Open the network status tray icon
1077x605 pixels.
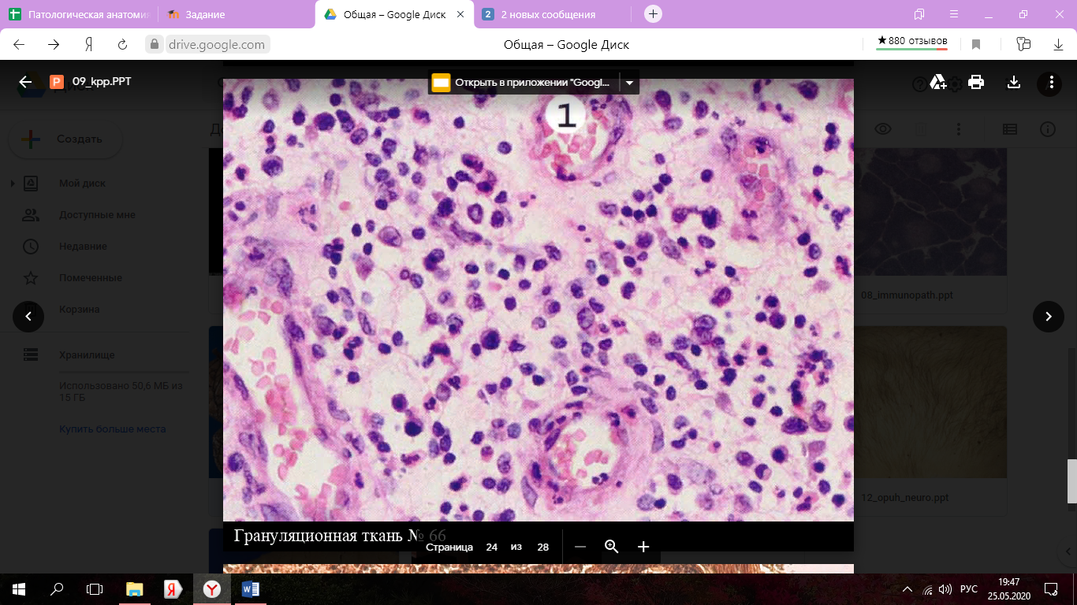pos(928,589)
